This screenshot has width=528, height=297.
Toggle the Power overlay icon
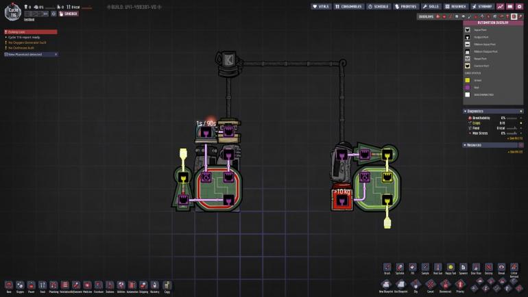[444, 16]
